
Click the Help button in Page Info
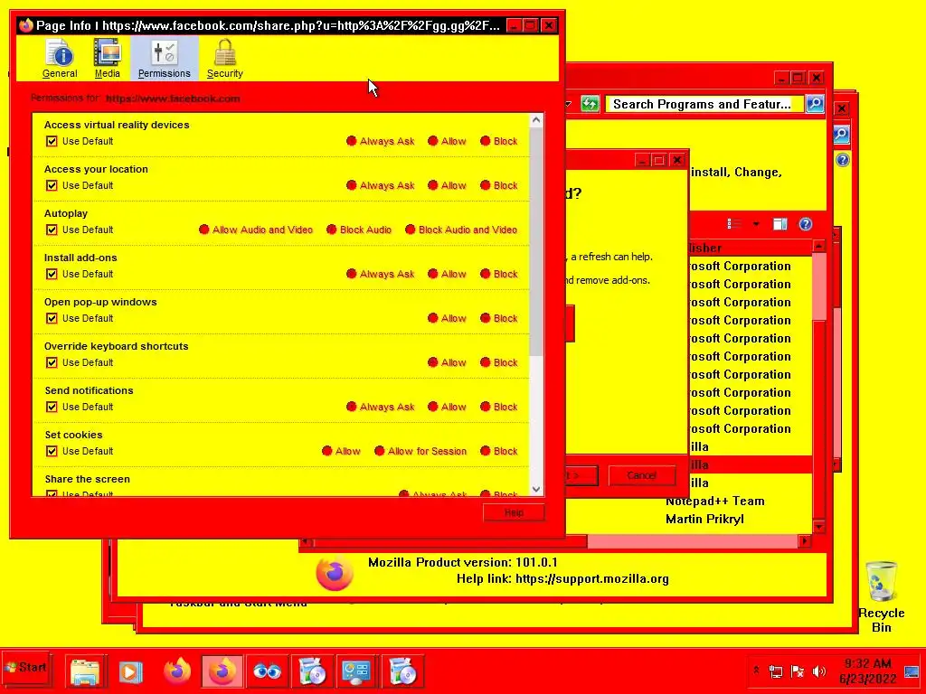coord(514,513)
